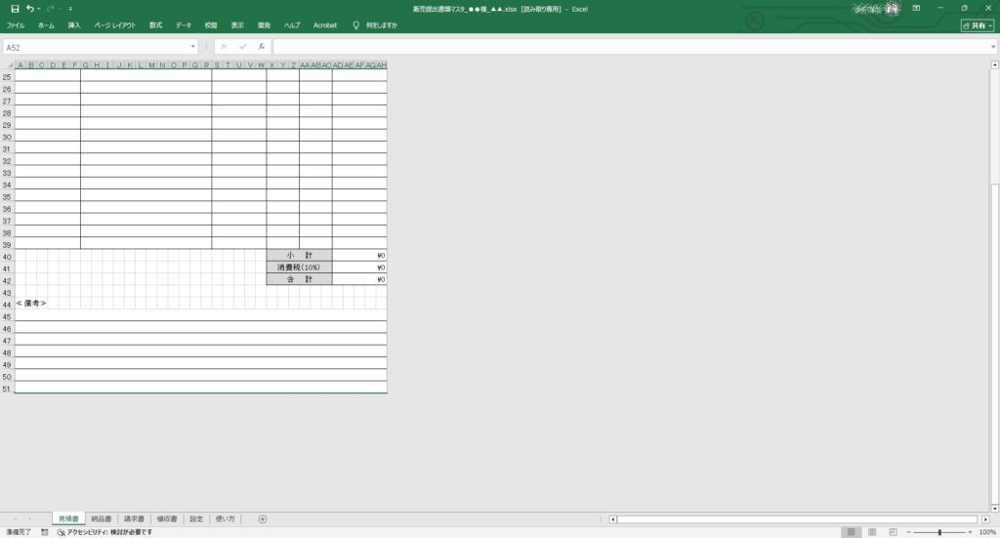1000x538 pixels.
Task: Open the 開発 ribbon tab
Action: pos(264,25)
